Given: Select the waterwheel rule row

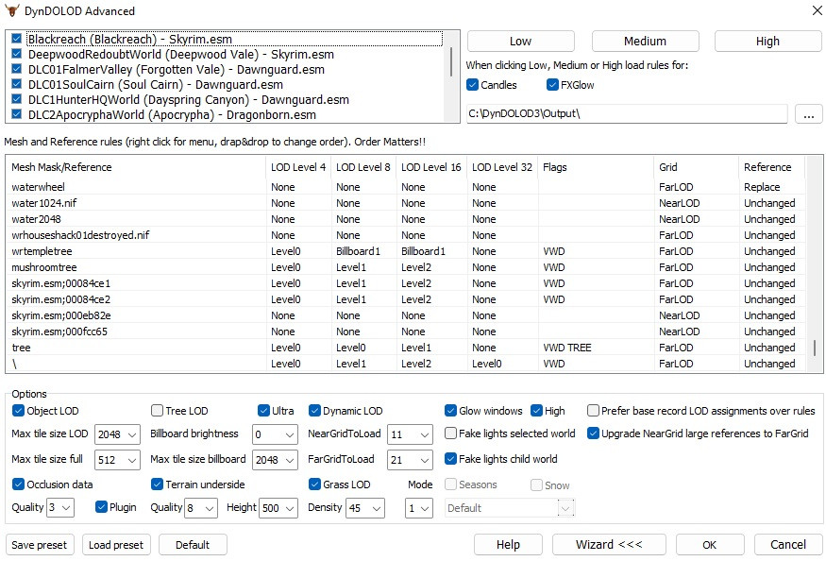Looking at the screenshot, I should click(406, 187).
